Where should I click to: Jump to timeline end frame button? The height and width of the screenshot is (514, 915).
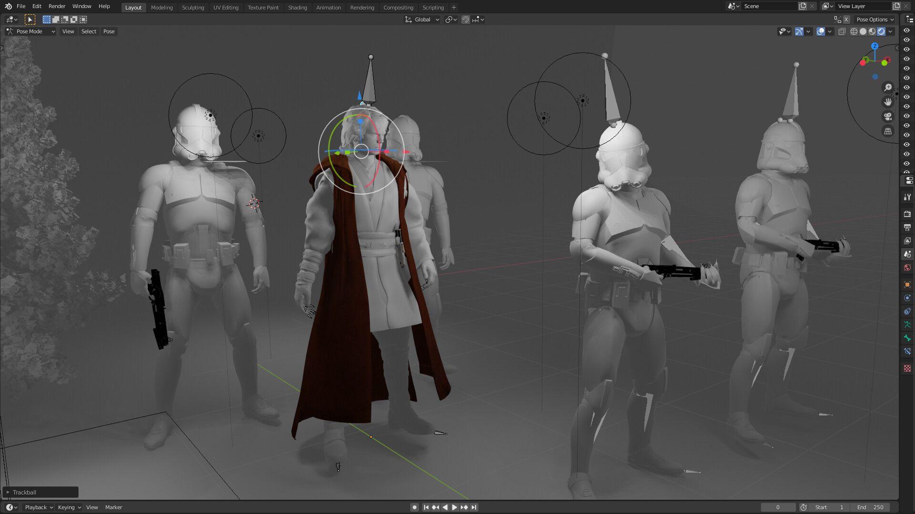pos(474,507)
